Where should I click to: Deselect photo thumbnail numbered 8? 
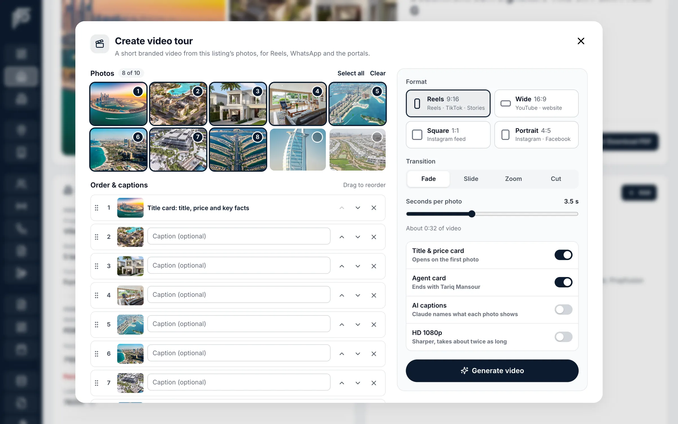[x=238, y=150]
